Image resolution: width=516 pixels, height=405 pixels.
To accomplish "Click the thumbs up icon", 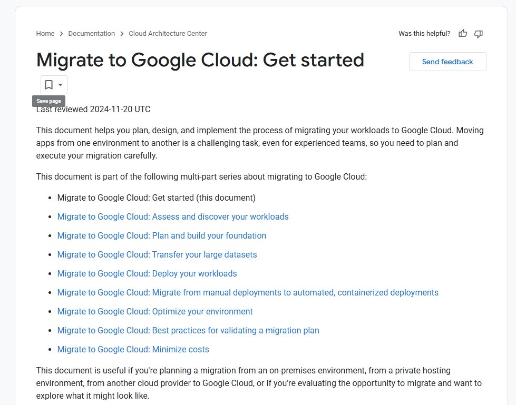I will coord(463,34).
